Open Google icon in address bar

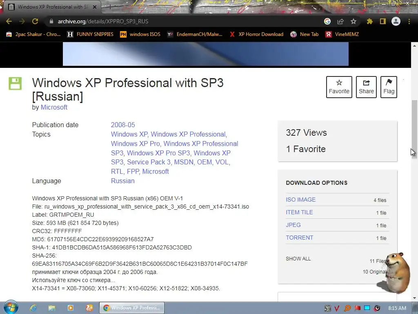327,21
